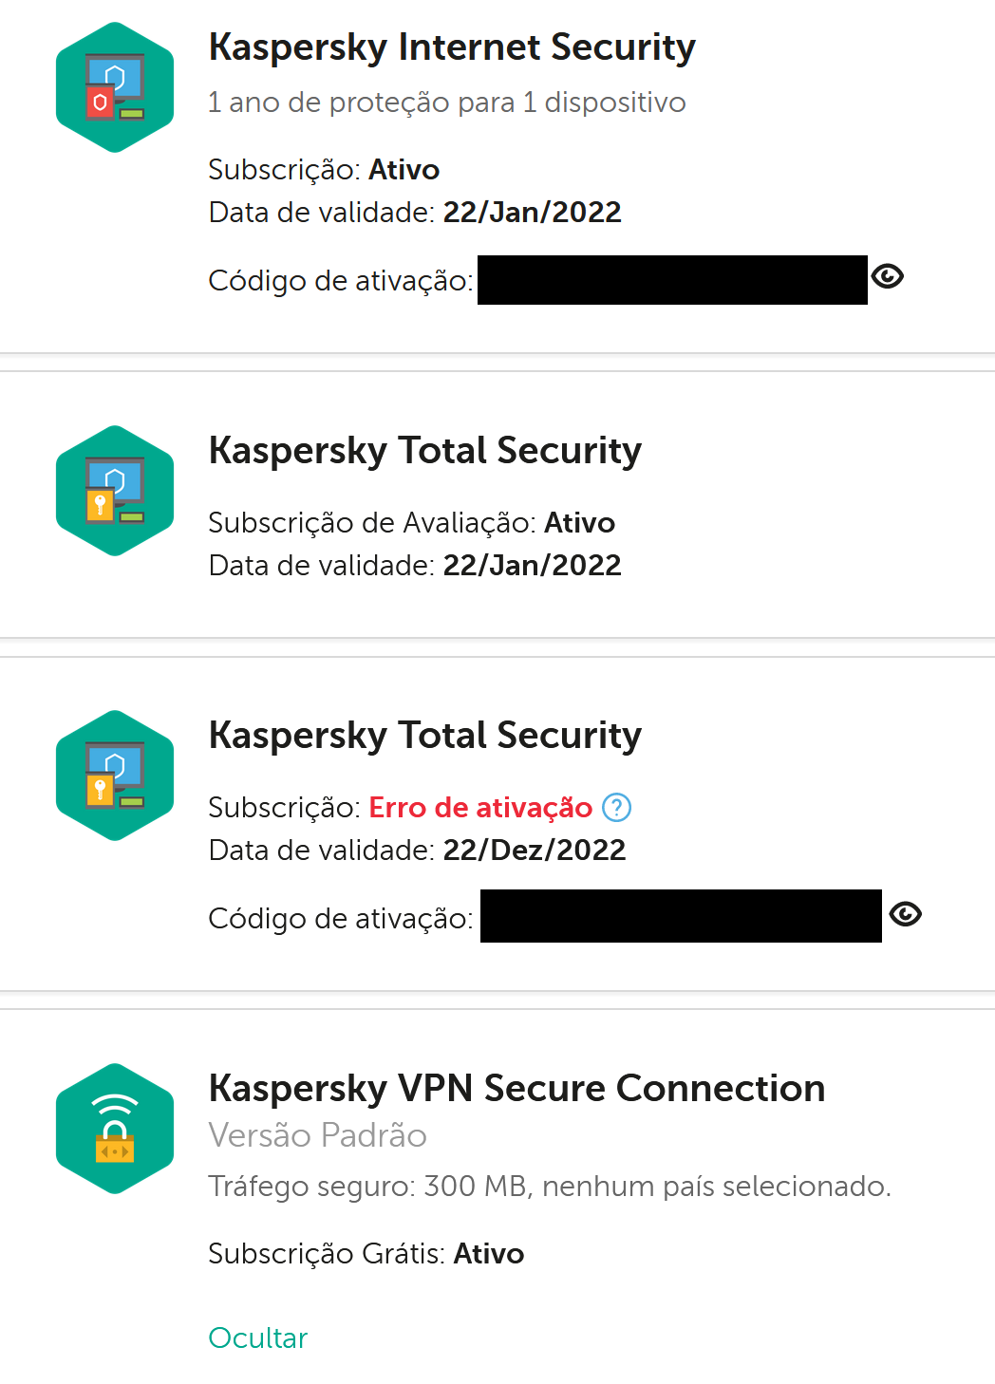Open the Kaspersky VPN Secure Connection heading

point(517,1089)
